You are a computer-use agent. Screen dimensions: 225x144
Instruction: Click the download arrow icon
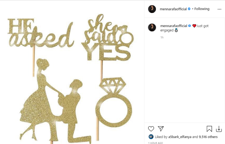(x=219, y=129)
